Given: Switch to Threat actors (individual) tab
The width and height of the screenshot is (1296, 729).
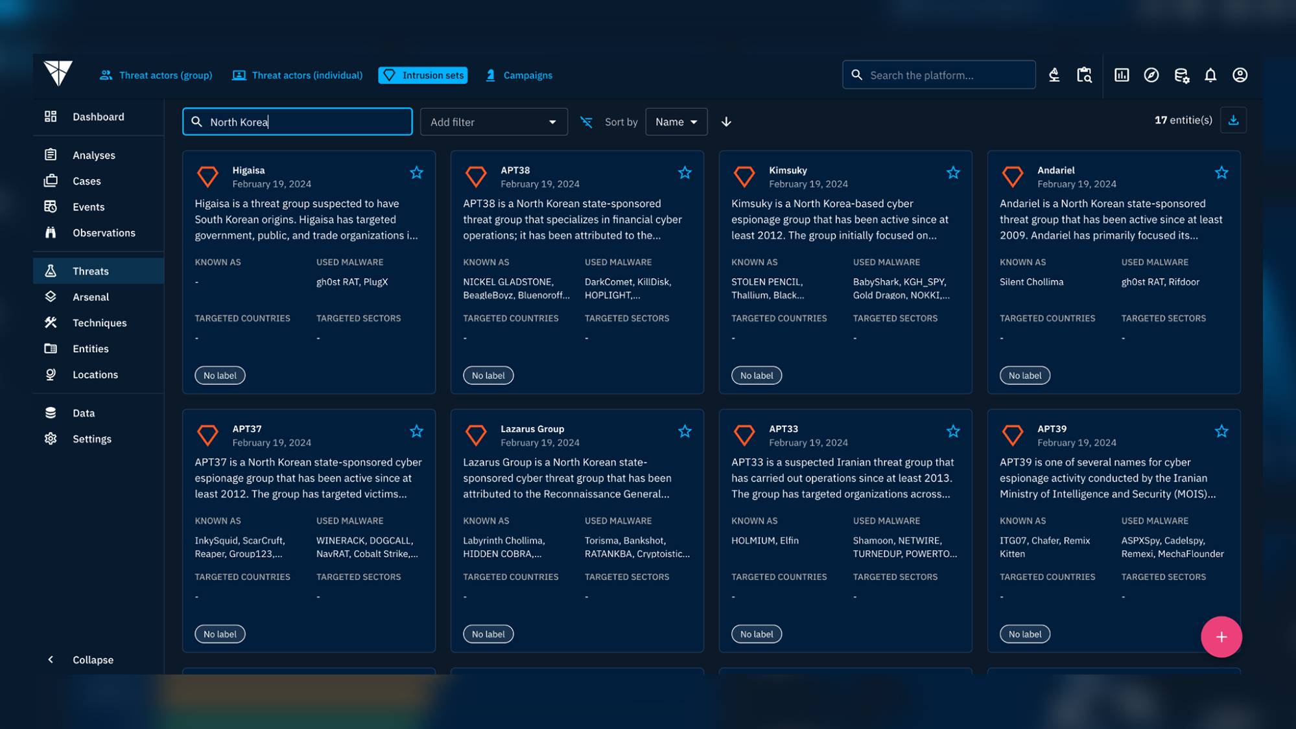Looking at the screenshot, I should pos(297,75).
